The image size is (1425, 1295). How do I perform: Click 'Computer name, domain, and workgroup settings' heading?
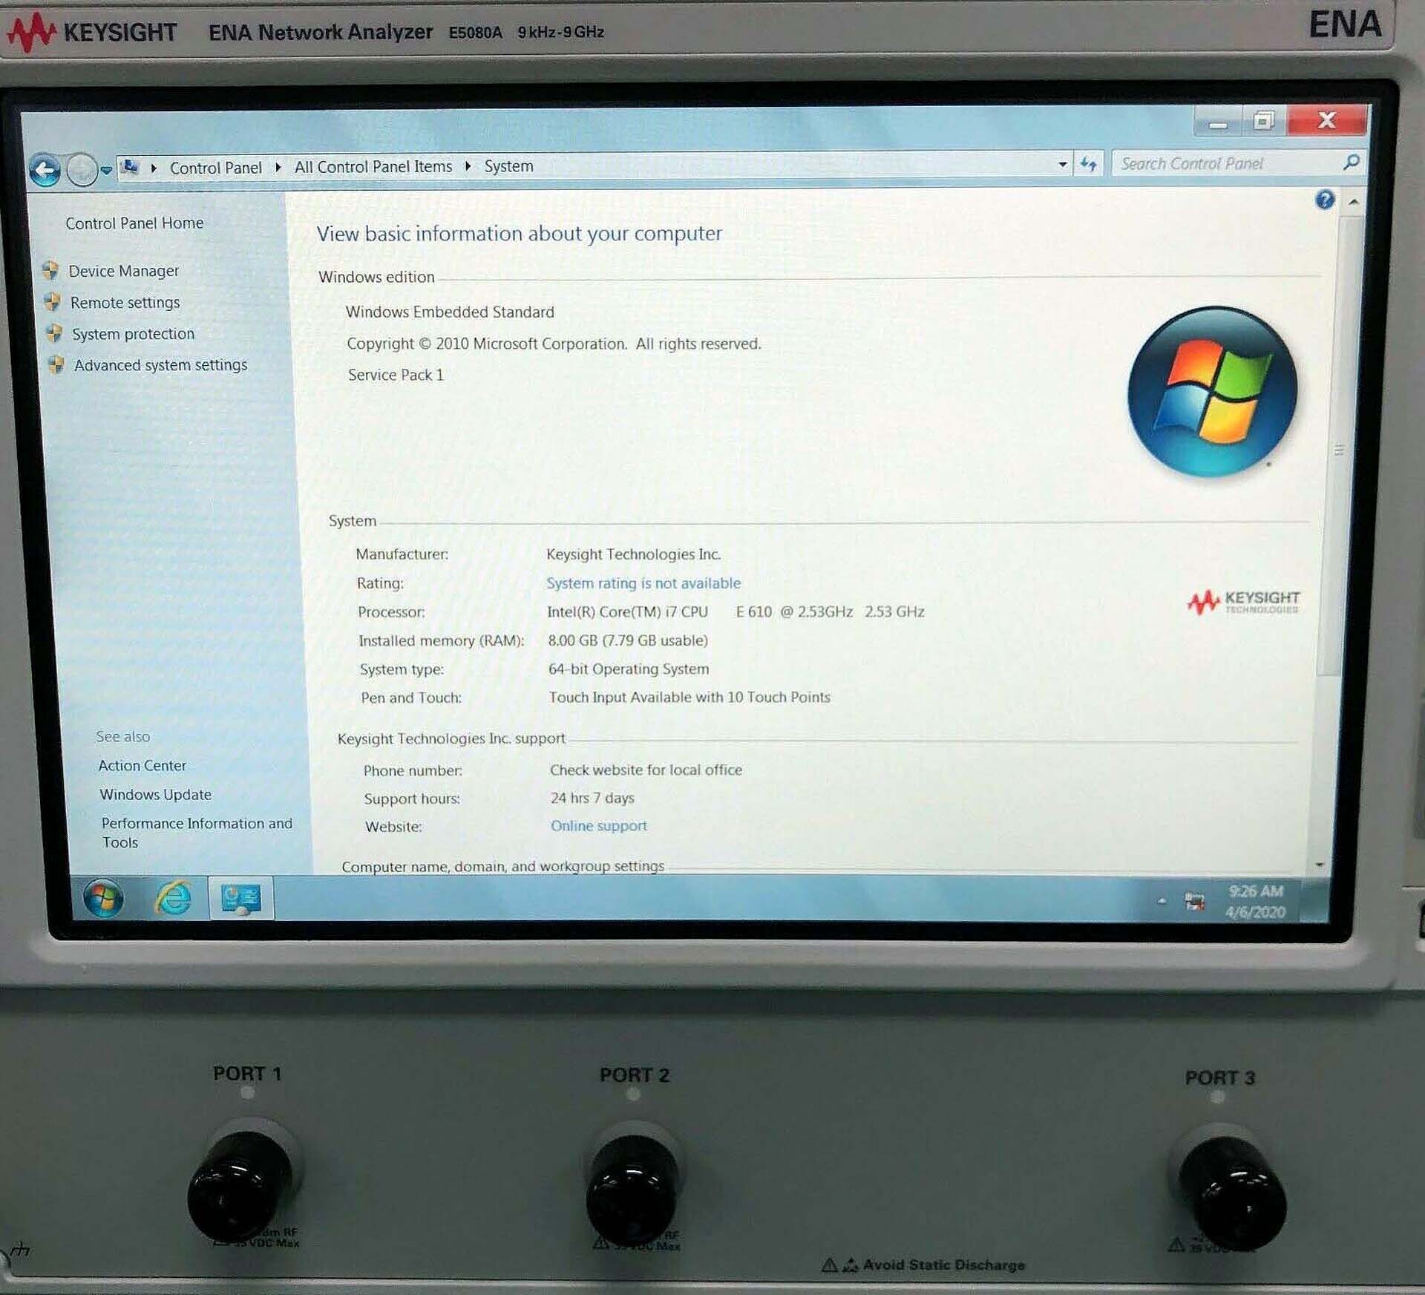click(x=502, y=866)
